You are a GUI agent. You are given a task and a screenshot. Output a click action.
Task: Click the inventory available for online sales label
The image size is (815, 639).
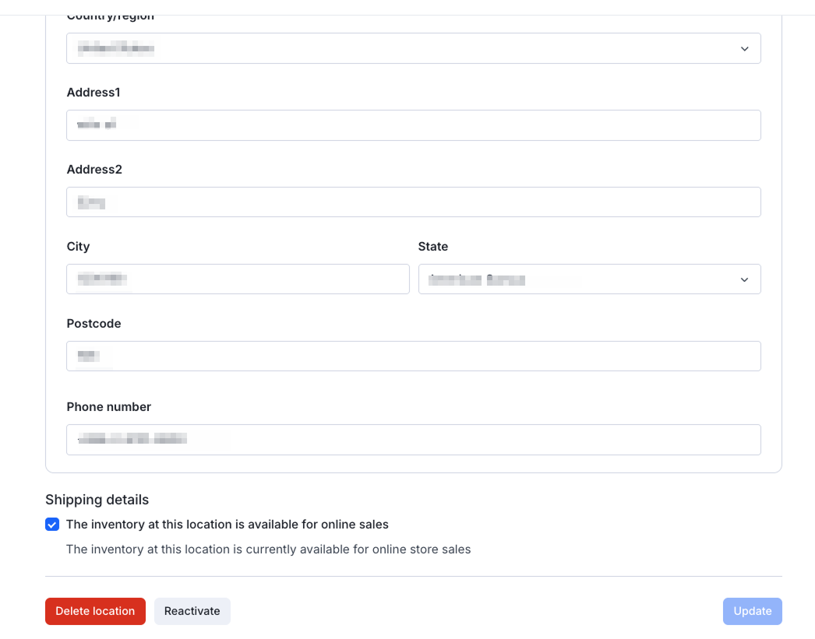click(228, 525)
